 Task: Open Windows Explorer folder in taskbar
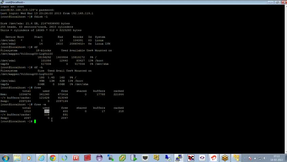[x=17, y=158]
